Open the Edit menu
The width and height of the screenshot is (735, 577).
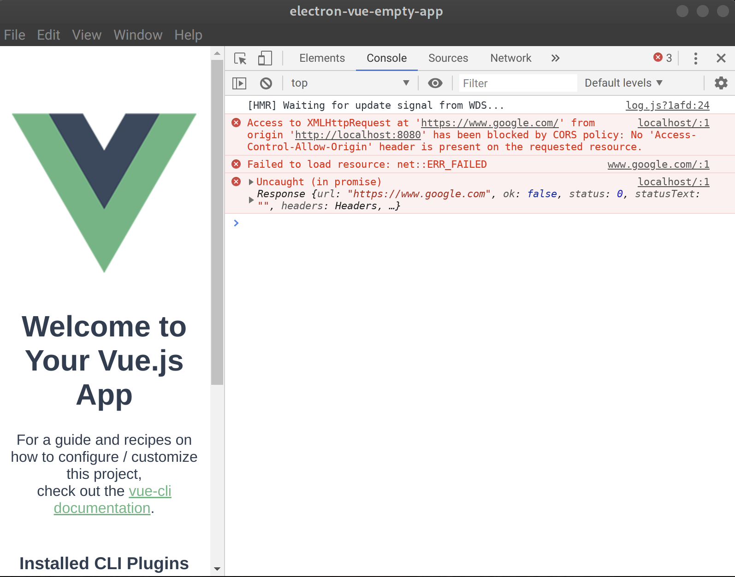pos(48,35)
